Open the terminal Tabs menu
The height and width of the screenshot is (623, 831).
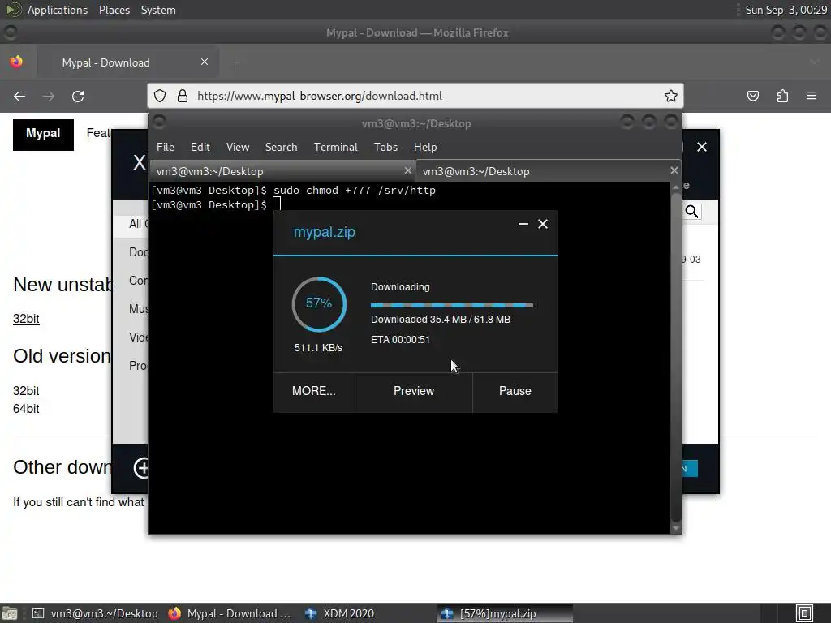pos(385,148)
